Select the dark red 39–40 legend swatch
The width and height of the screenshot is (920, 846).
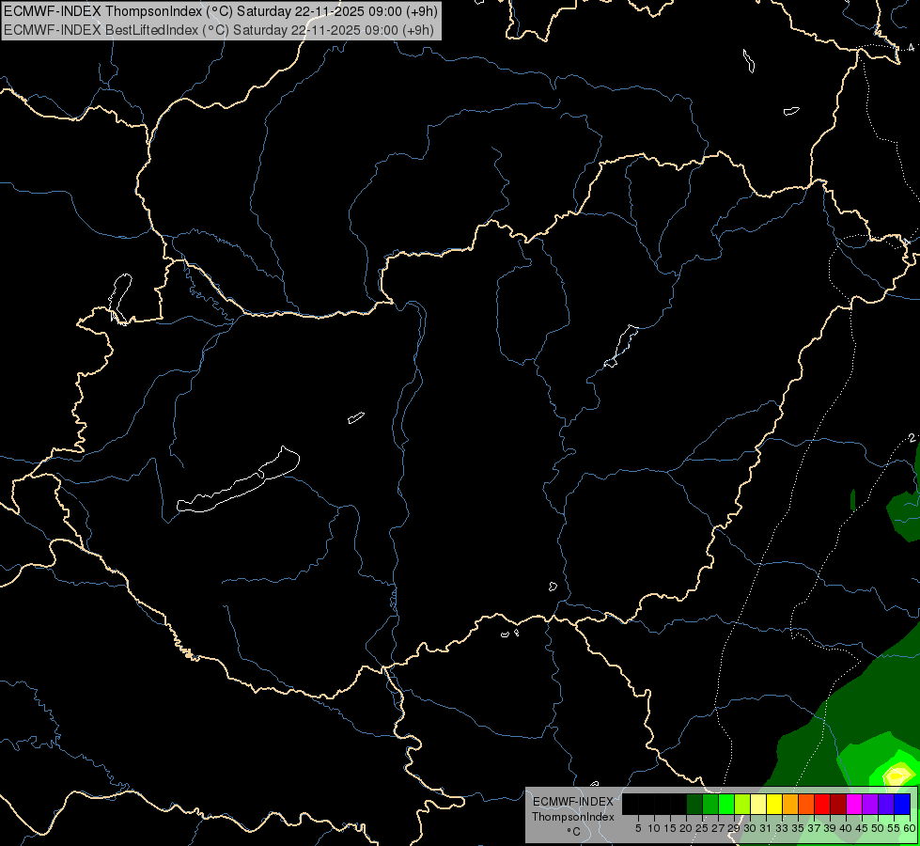click(x=838, y=804)
